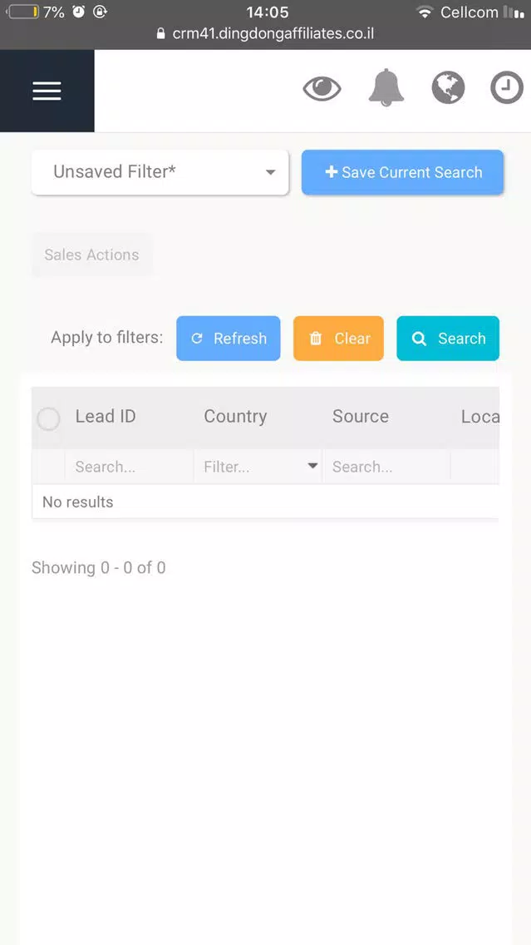Focus the Source search field
Image resolution: width=531 pixels, height=945 pixels.
pos(386,467)
